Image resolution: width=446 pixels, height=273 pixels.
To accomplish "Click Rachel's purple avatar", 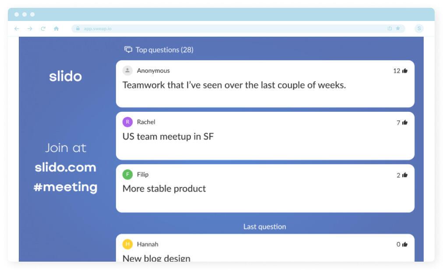I will (x=127, y=122).
